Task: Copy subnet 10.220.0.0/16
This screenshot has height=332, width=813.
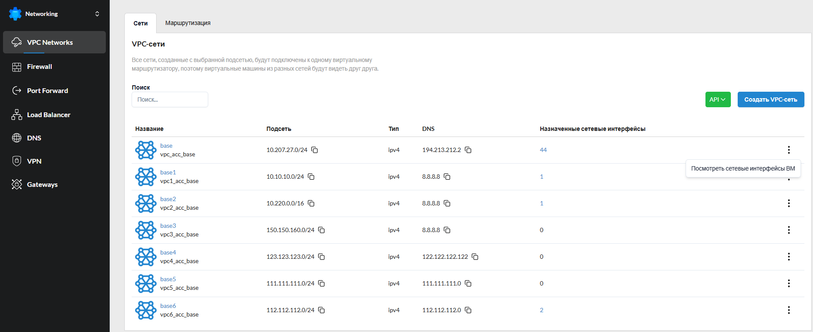Action: coord(311,203)
